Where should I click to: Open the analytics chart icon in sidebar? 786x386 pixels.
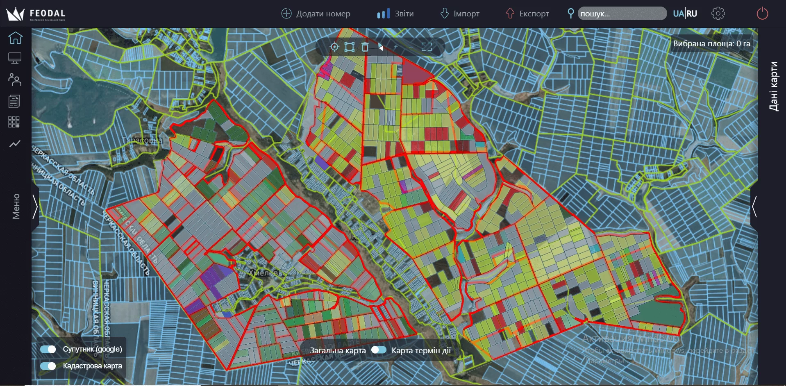(x=15, y=143)
